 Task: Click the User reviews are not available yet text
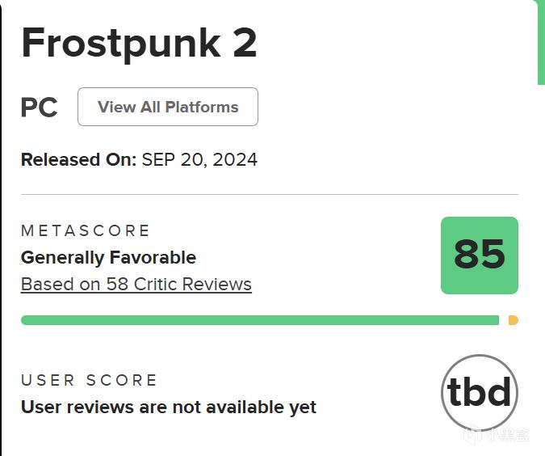(x=169, y=407)
